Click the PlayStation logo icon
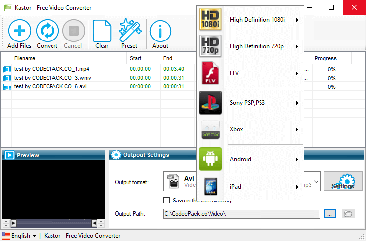 click(x=210, y=103)
